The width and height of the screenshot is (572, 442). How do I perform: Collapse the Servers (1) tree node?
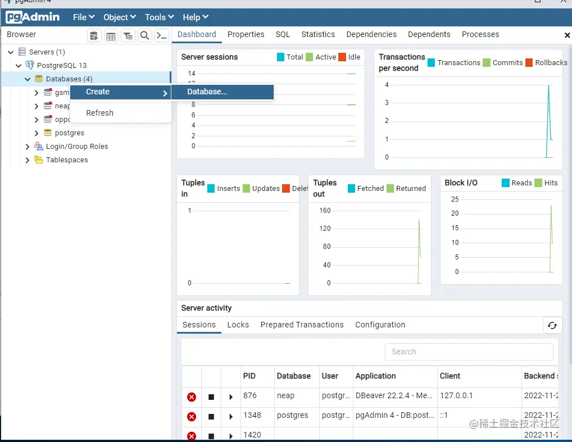click(11, 52)
